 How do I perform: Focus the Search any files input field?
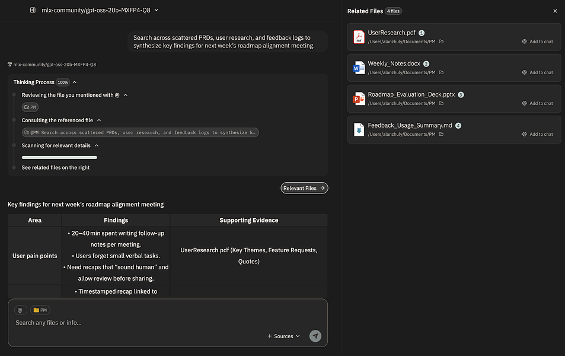pos(136,323)
